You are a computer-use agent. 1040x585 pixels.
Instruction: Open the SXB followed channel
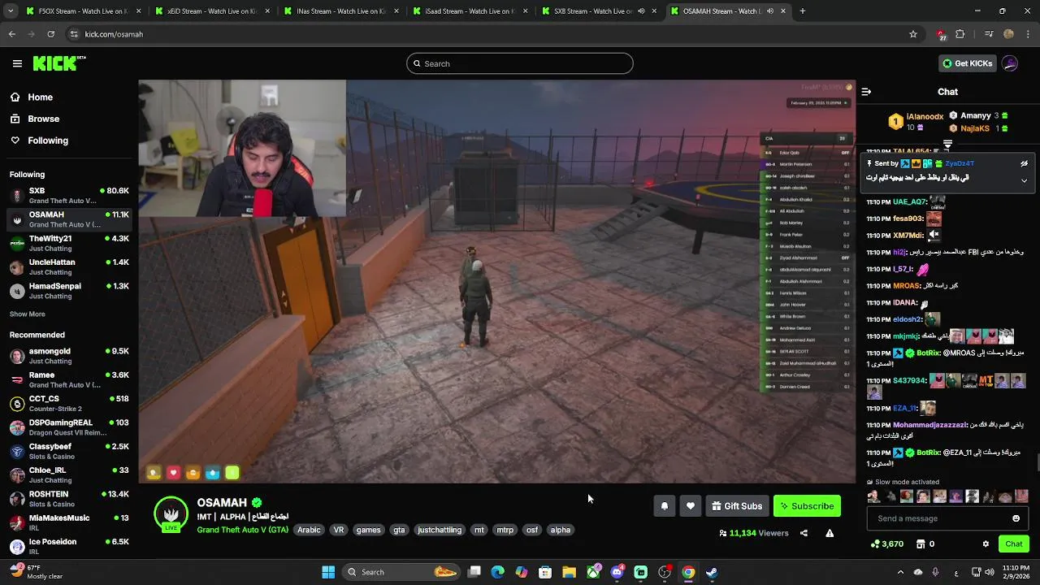[69, 196]
